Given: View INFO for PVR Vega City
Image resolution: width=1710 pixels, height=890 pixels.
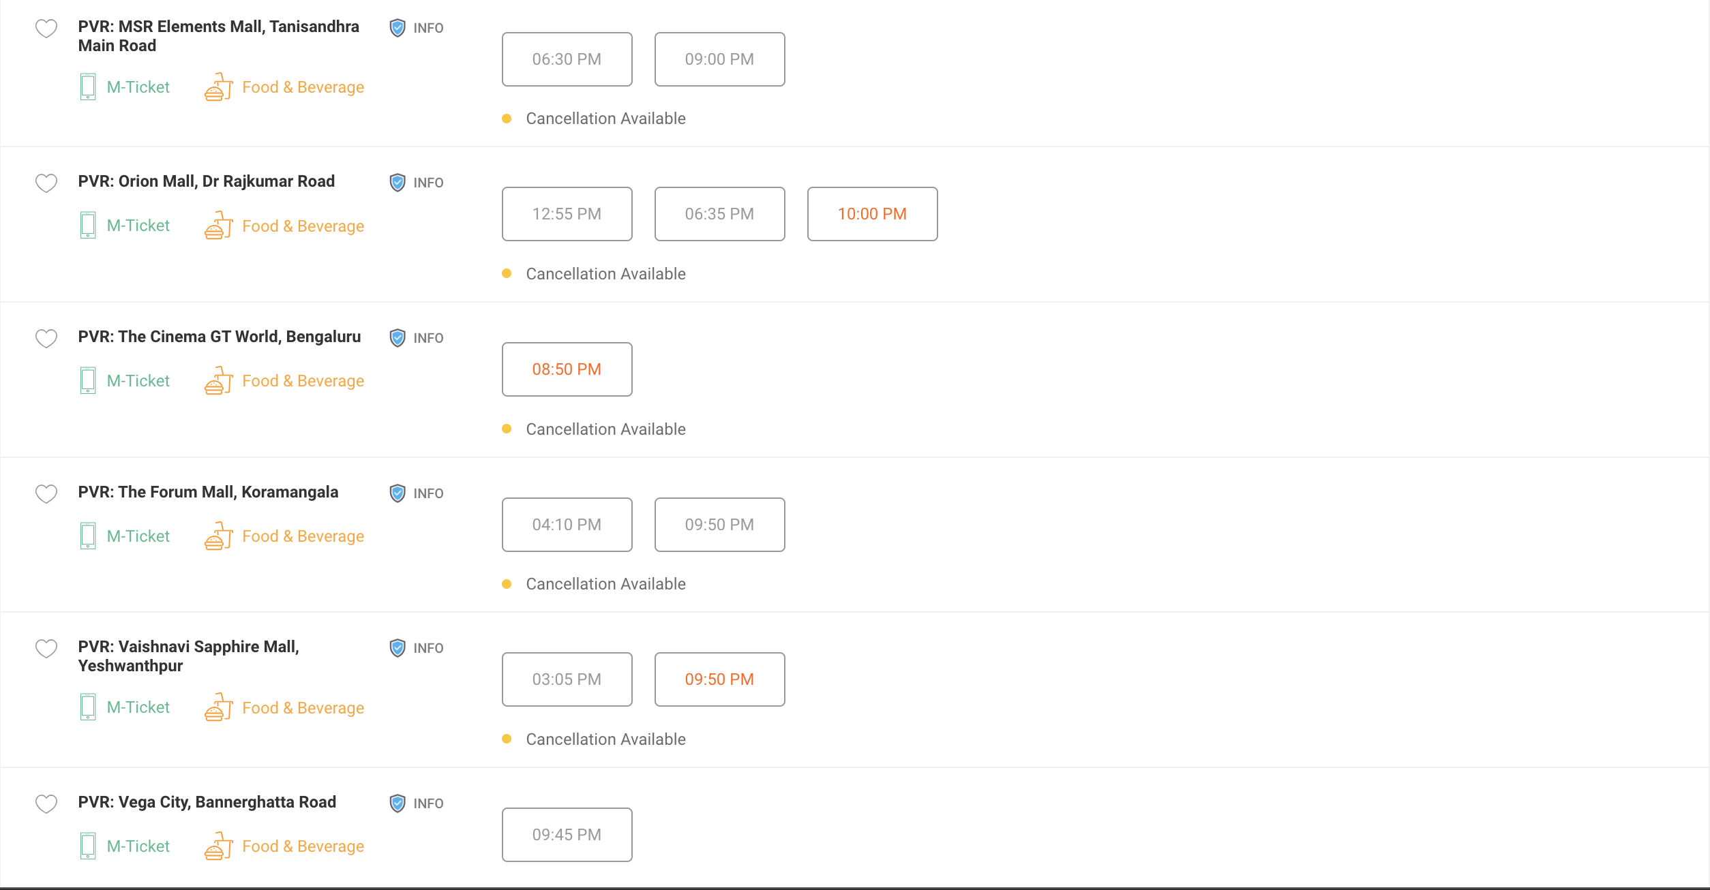Looking at the screenshot, I should click(417, 803).
